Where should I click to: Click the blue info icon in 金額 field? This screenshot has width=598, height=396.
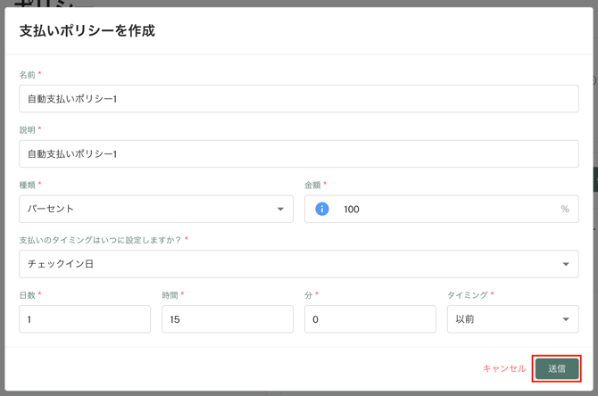click(322, 209)
